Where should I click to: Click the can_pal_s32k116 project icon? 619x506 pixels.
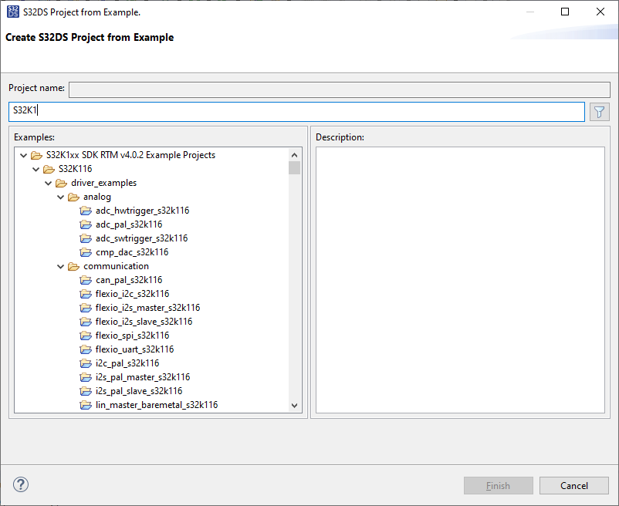pyautogui.click(x=86, y=280)
